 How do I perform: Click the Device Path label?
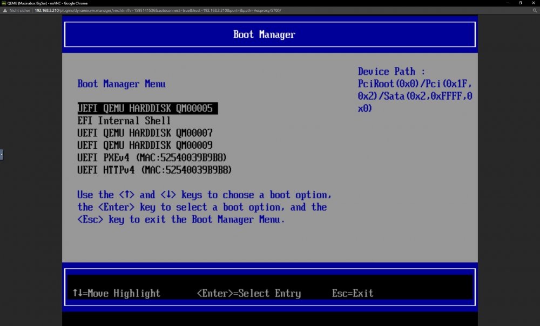pos(391,72)
